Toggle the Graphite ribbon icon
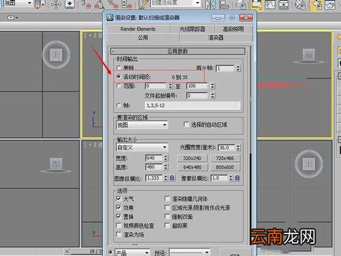Screen dimensions: 341x256 pos(256,5)
